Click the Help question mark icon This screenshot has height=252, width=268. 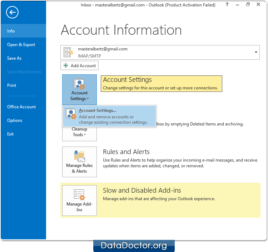(x=227, y=5)
